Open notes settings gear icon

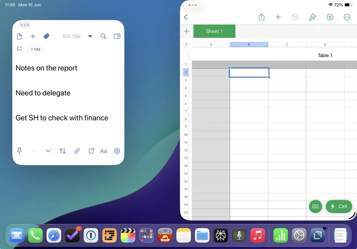click(x=117, y=151)
